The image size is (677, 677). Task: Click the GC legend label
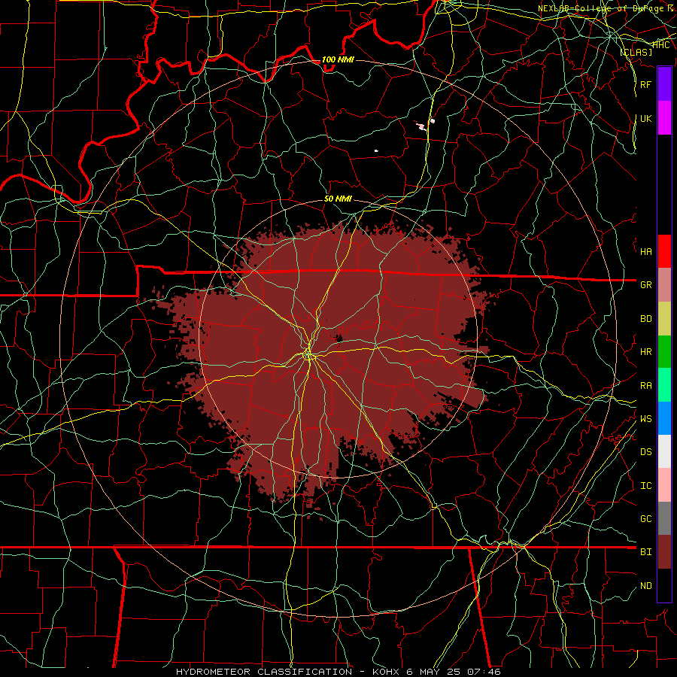coord(645,518)
